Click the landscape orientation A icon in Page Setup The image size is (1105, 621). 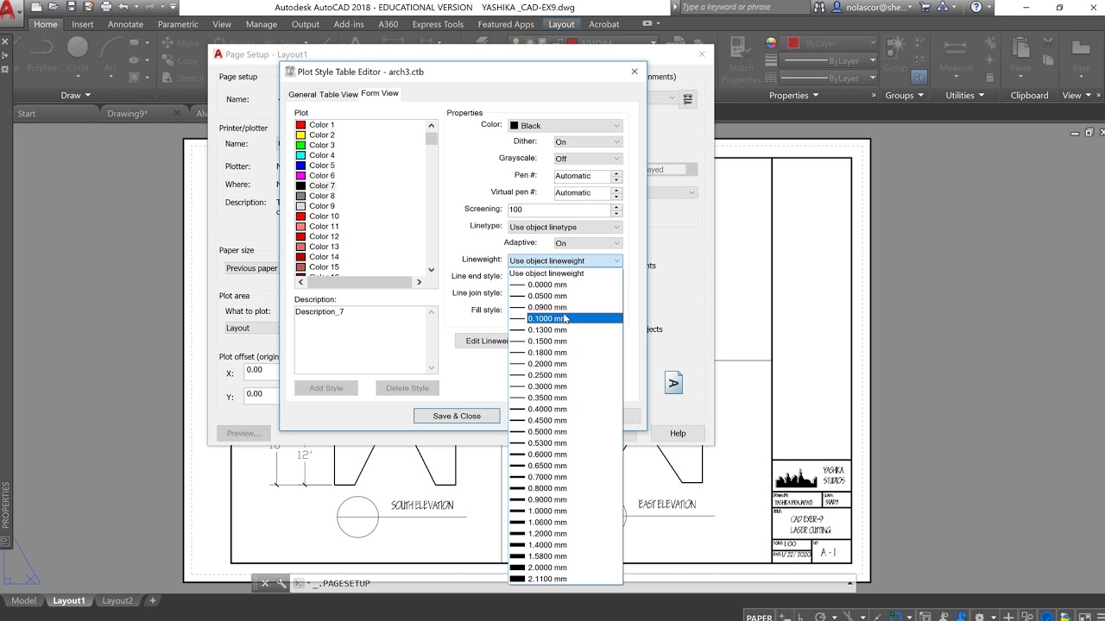[673, 383]
